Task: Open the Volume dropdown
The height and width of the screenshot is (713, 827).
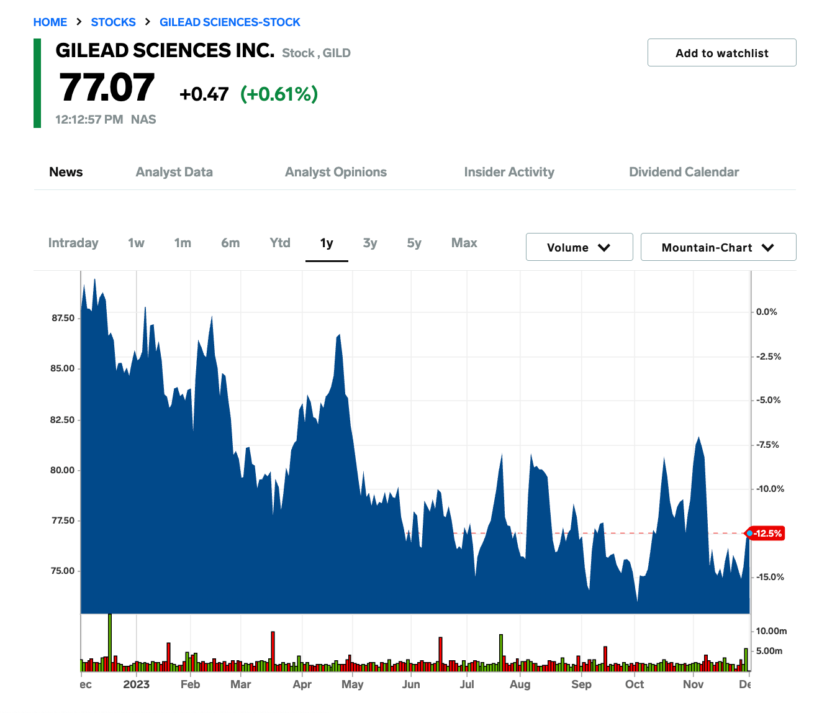Action: click(579, 247)
